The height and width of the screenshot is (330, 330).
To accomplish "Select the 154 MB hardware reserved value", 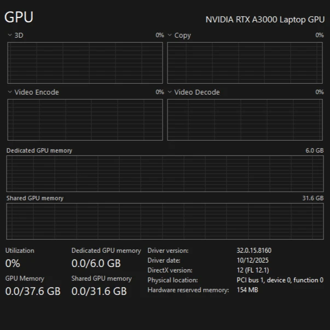I will [247, 290].
